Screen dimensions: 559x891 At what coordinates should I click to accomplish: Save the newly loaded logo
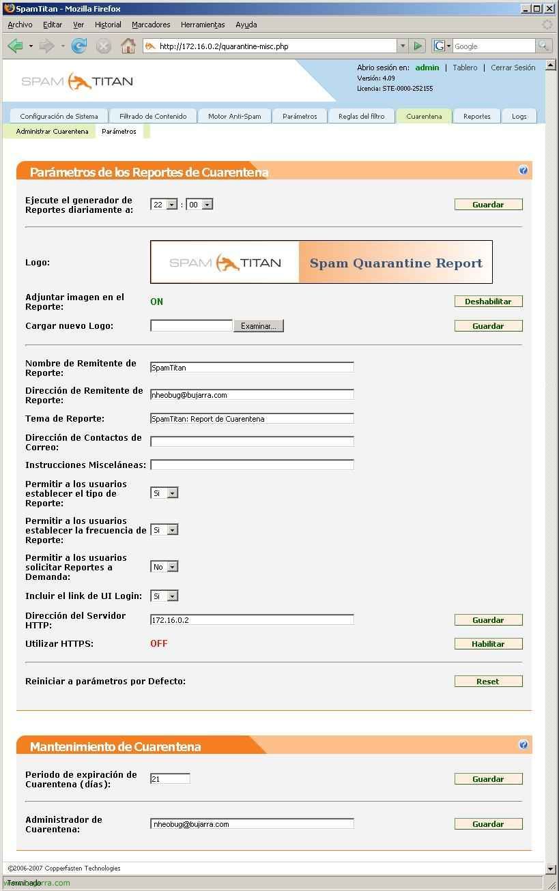[489, 326]
